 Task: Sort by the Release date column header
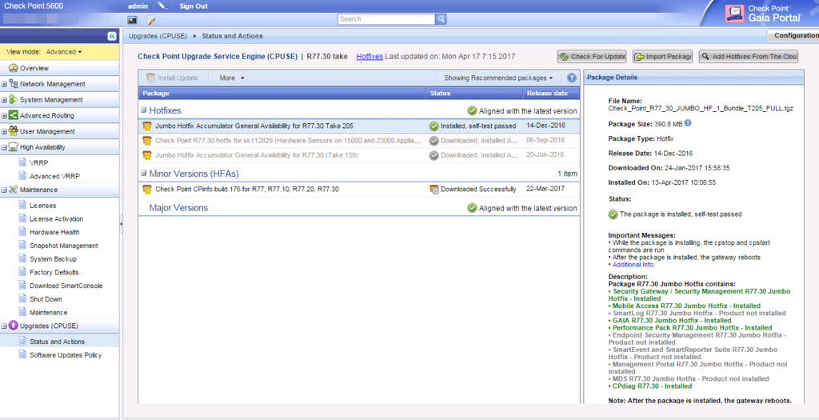551,93
